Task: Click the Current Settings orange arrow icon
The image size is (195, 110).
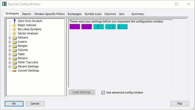Action: [x=14, y=71]
